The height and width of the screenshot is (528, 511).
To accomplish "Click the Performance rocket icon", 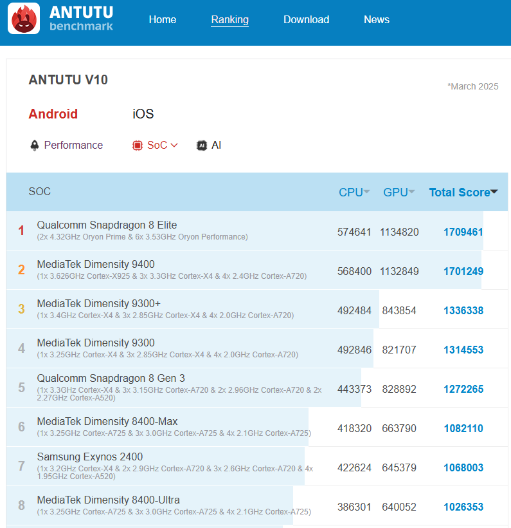I will point(34,146).
